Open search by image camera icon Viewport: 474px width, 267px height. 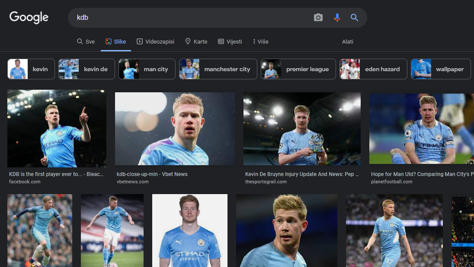(318, 18)
